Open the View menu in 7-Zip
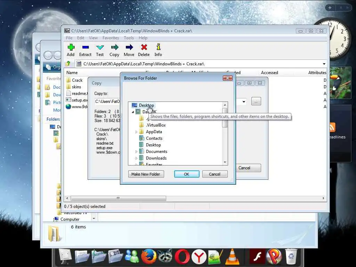This screenshot has width=356, height=267. [x=93, y=38]
